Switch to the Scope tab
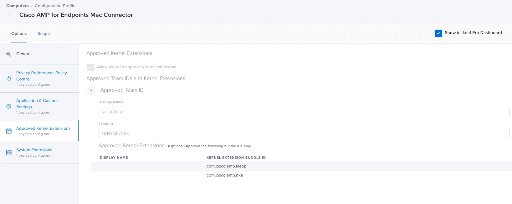Viewport: 512px width, 204px height. [x=44, y=34]
